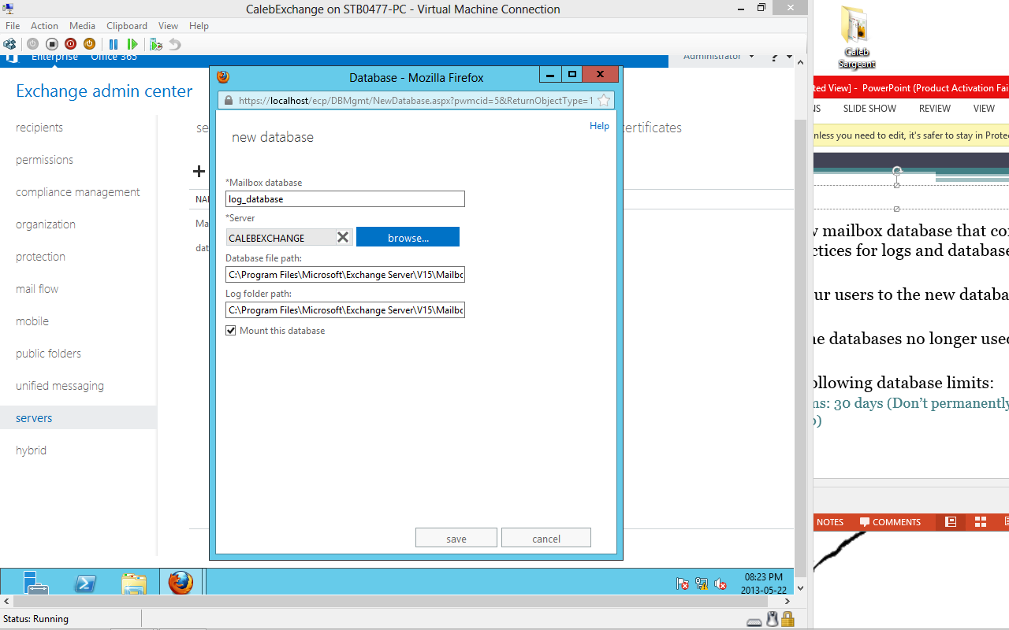
Task: Click the Database file path field
Action: (x=345, y=275)
